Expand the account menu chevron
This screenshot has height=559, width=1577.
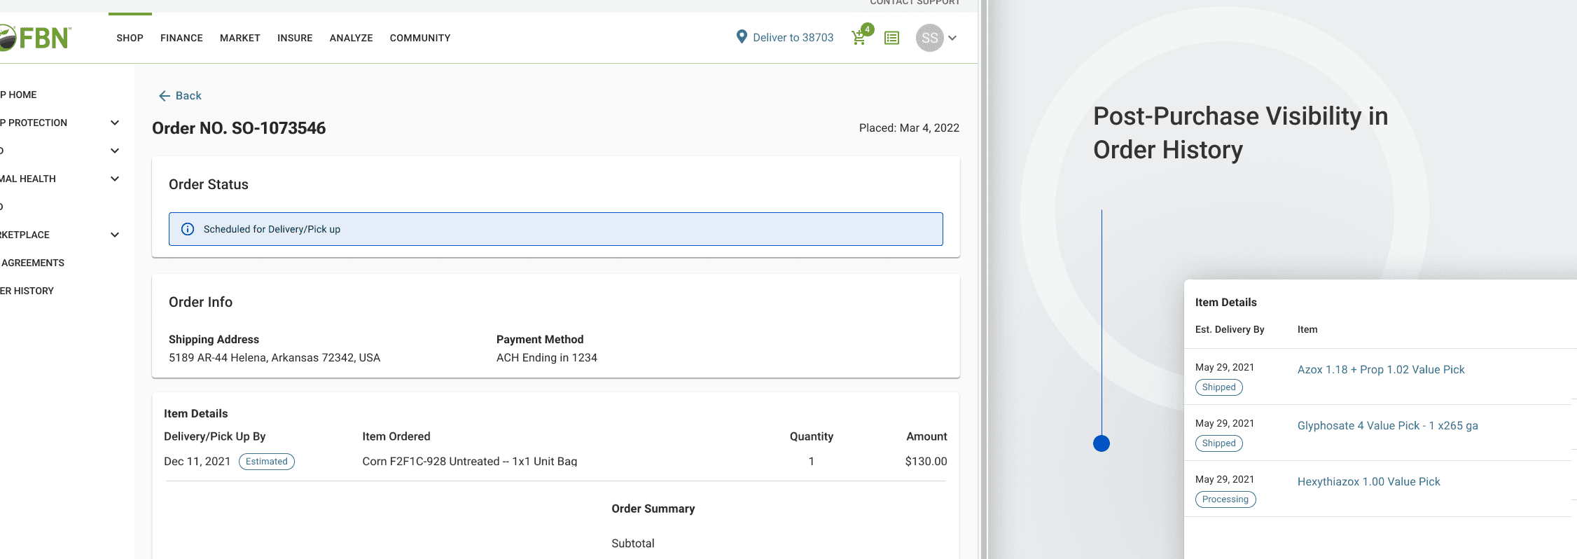952,38
